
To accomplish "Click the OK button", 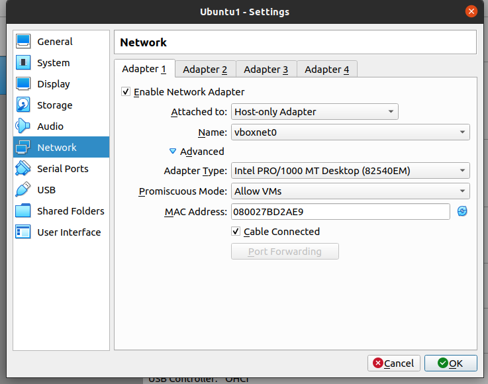I will (x=450, y=363).
